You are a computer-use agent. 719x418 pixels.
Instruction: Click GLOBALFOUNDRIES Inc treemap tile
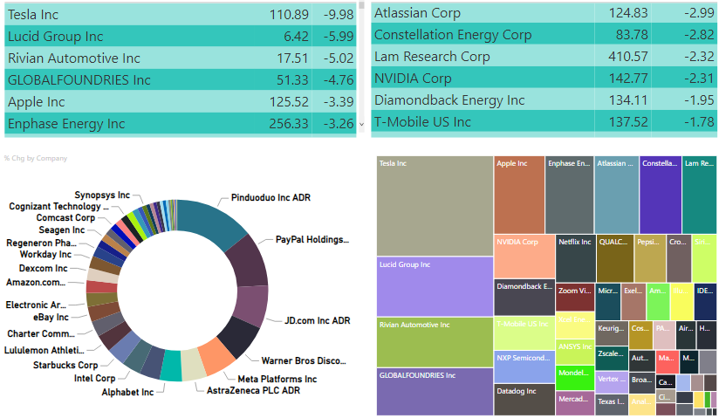click(x=435, y=392)
